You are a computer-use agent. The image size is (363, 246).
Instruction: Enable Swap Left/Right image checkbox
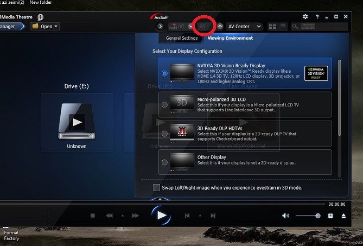point(156,187)
